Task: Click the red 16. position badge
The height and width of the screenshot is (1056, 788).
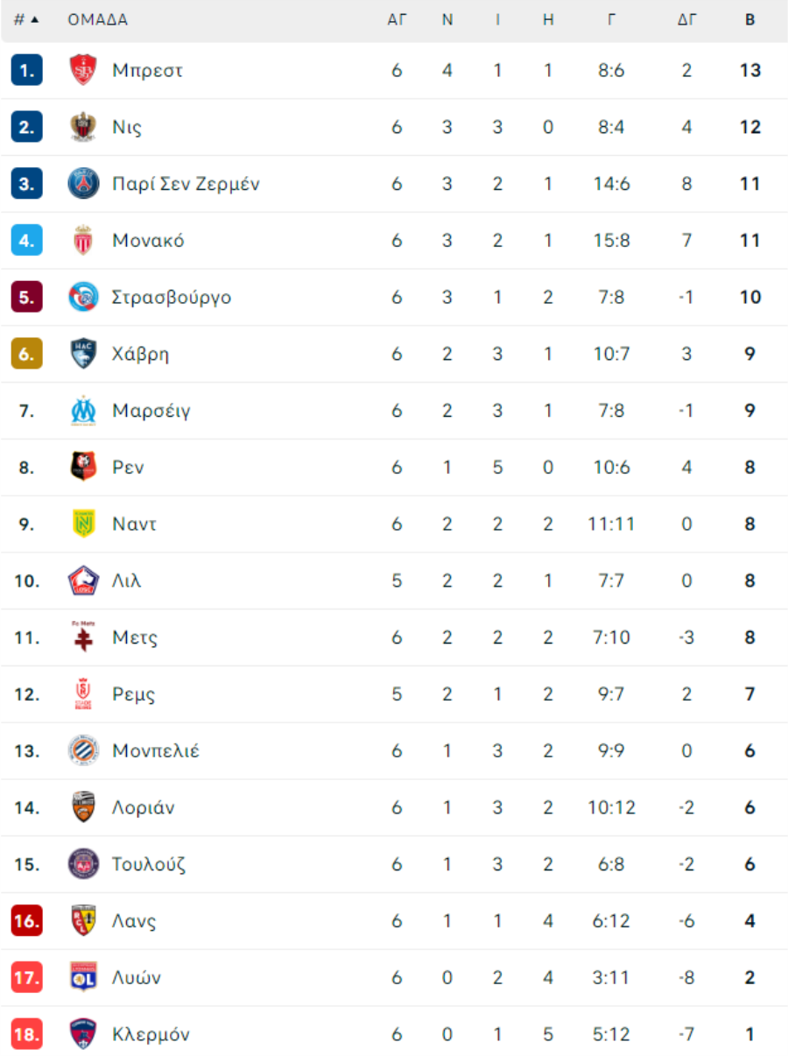Action: tap(26, 920)
